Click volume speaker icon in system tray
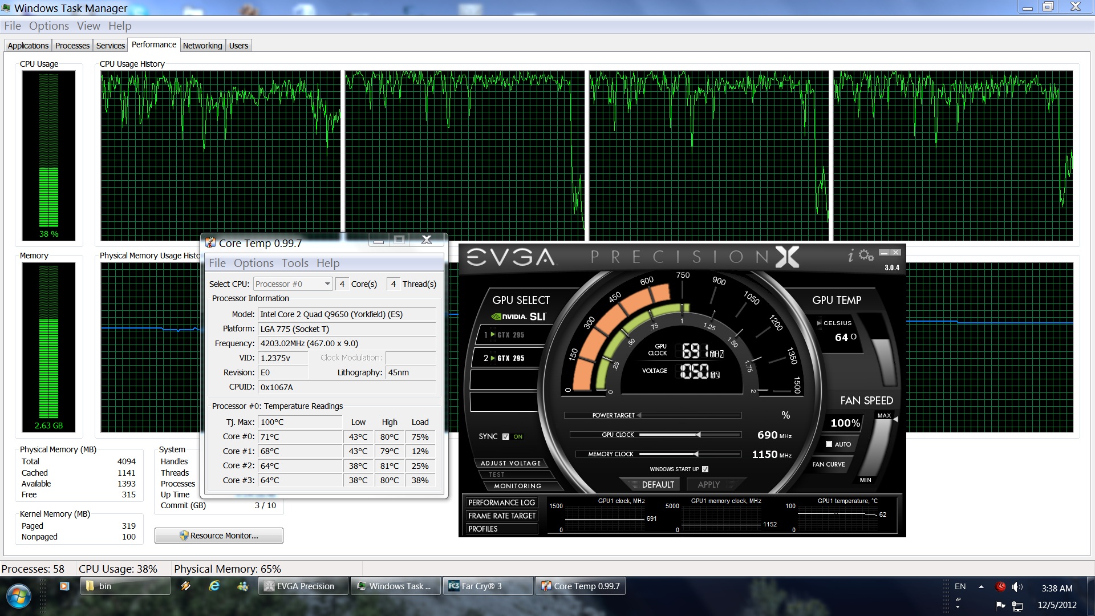This screenshot has height=616, width=1095. [x=1017, y=587]
